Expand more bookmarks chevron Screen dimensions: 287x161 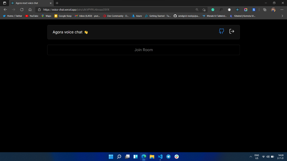click(x=282, y=16)
